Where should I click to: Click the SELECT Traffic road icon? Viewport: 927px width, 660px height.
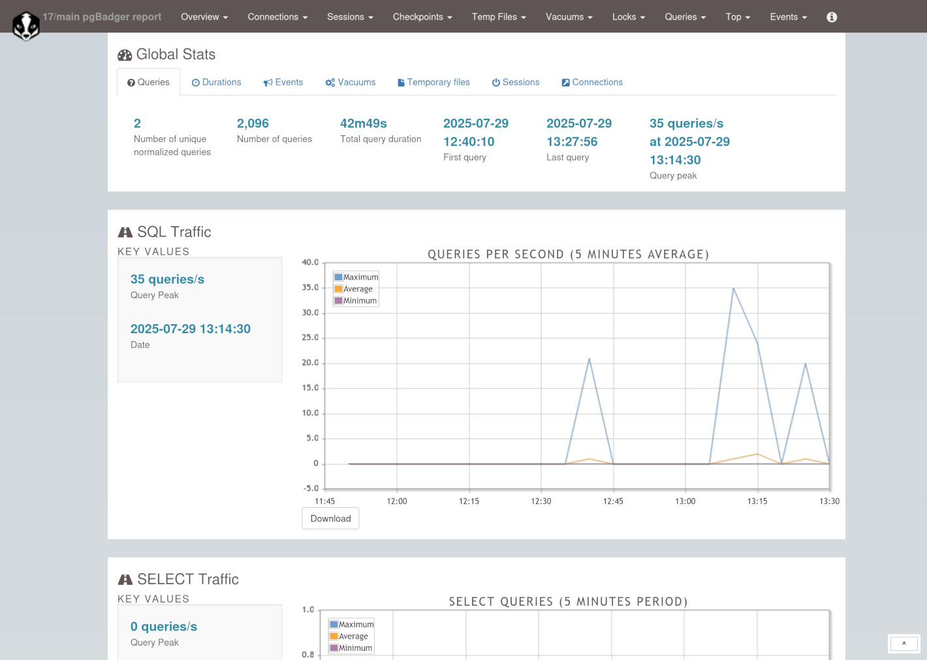pos(125,580)
